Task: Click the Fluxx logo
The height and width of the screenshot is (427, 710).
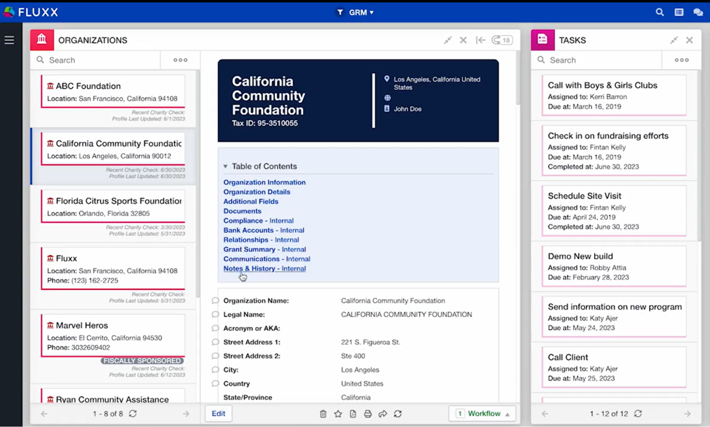Action: coord(31,12)
